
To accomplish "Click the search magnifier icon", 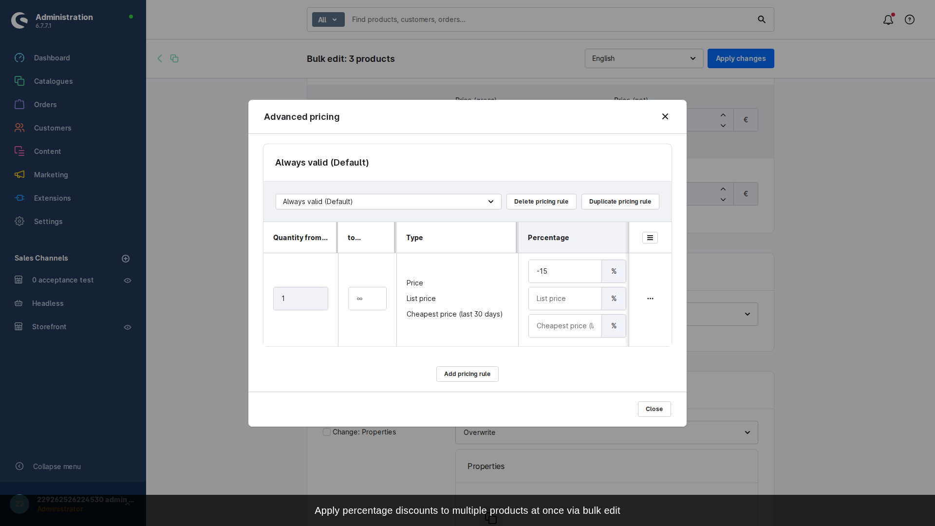I will point(762,20).
